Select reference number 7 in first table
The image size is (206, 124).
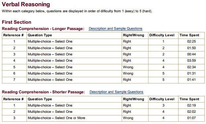pyautogui.click(x=14, y=80)
